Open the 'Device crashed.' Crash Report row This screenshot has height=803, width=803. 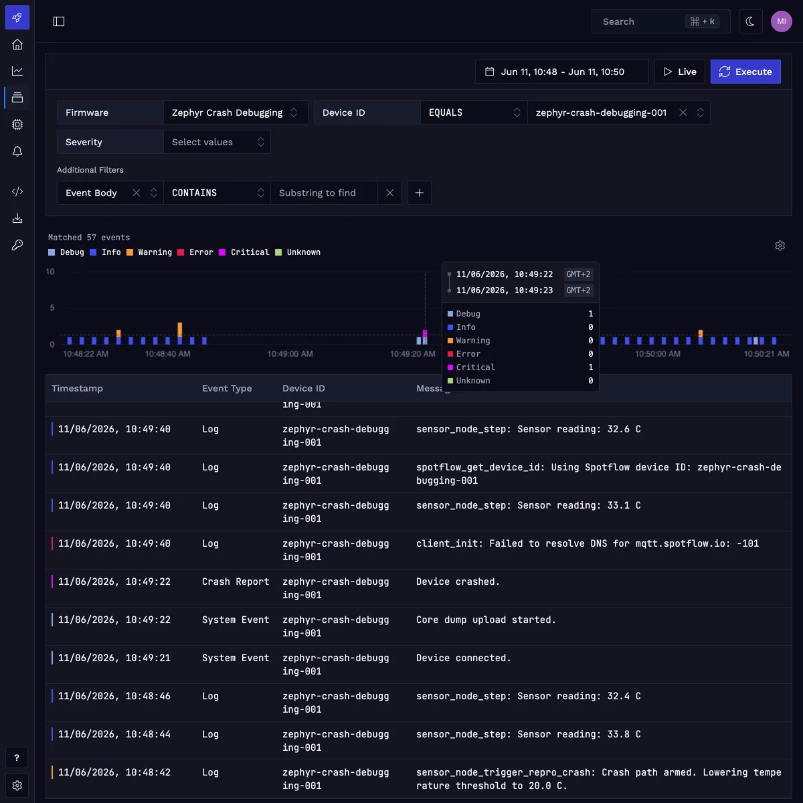click(419, 588)
